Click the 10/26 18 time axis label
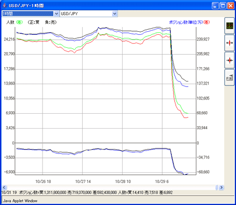 (43, 181)
